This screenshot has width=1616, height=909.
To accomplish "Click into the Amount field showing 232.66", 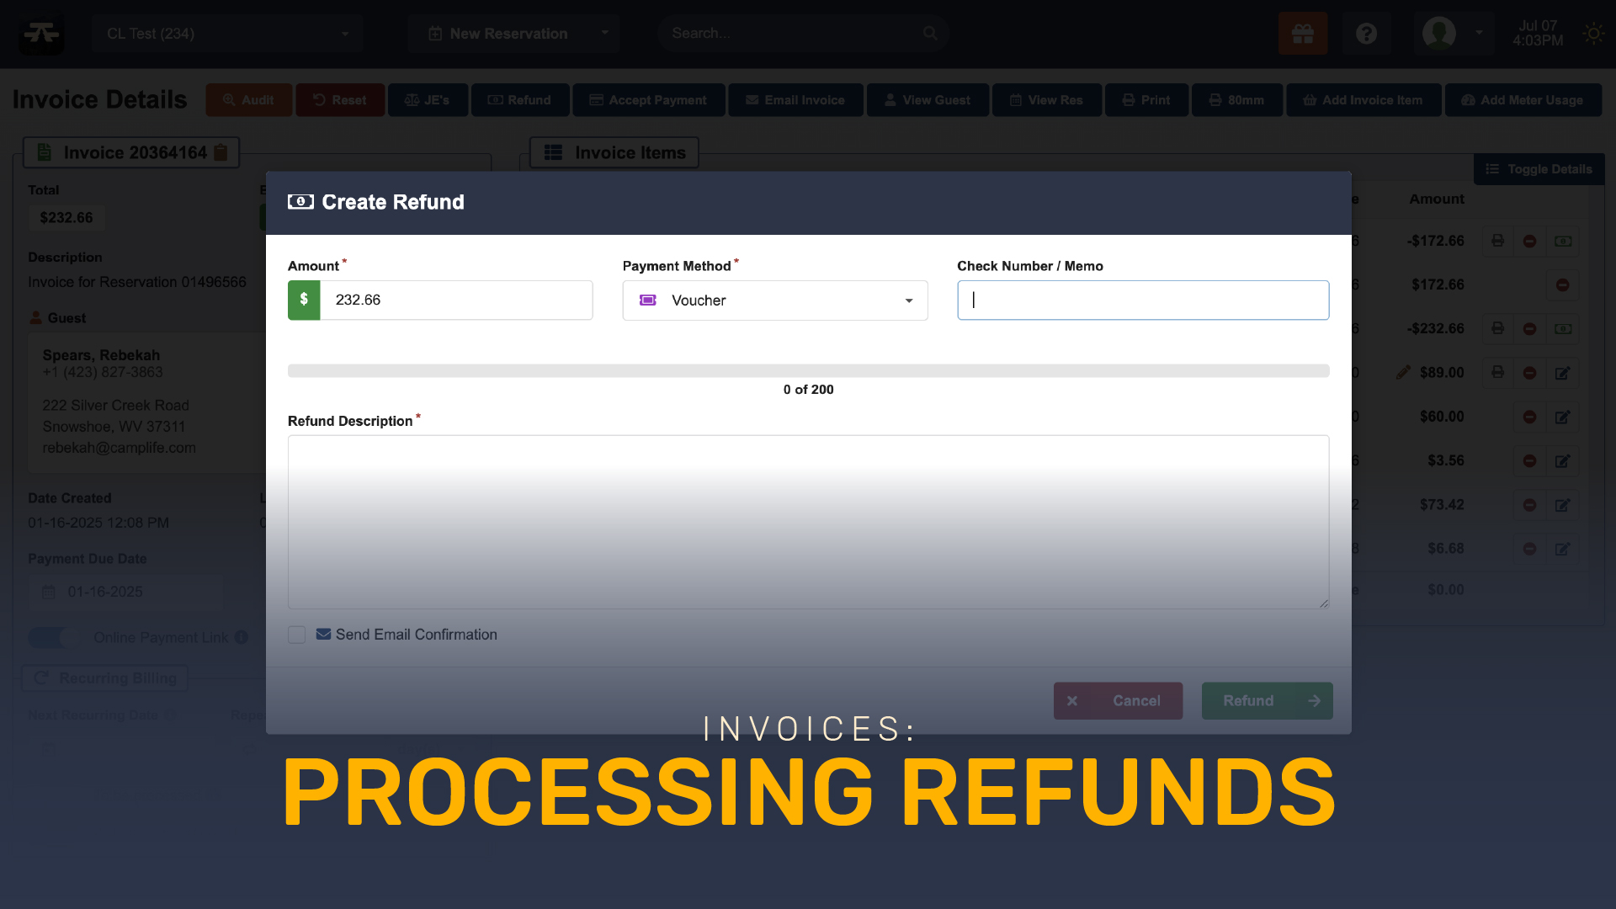I will pos(456,300).
